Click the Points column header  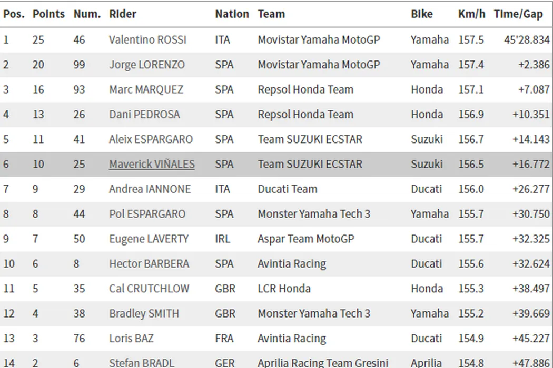point(48,14)
